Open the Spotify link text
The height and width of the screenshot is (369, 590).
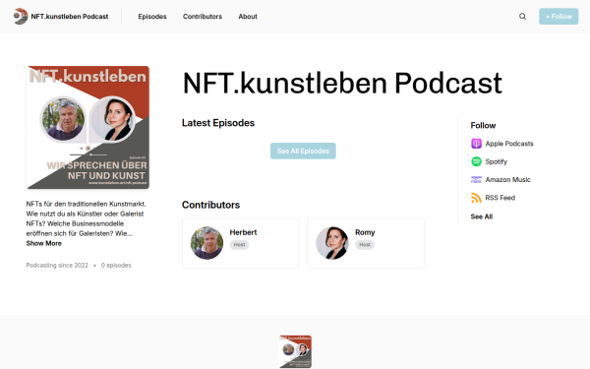pyautogui.click(x=497, y=161)
